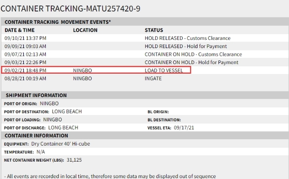Click the highlighted Load To Vessel status
The width and height of the screenshot is (289, 179).
tap(164, 71)
